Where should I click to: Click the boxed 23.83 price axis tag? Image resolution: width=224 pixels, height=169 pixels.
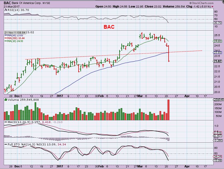coord(218,53)
